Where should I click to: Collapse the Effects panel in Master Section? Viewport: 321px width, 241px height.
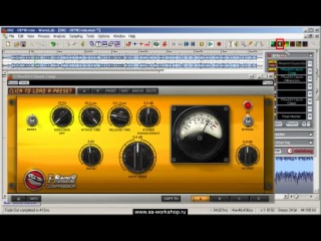(x=310, y=55)
